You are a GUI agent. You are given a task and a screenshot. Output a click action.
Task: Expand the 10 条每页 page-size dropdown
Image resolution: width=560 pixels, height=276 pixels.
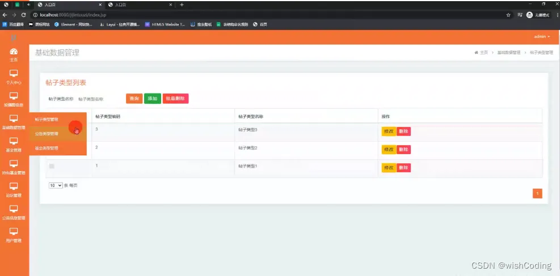point(56,185)
